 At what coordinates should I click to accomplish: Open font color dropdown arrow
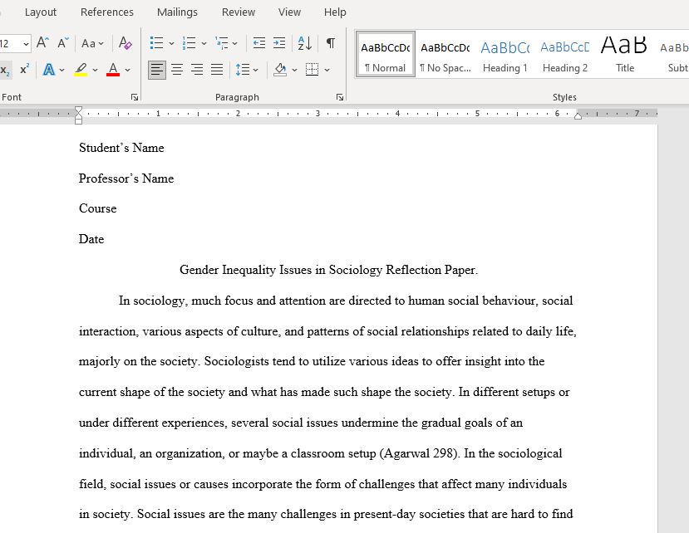pyautogui.click(x=127, y=70)
